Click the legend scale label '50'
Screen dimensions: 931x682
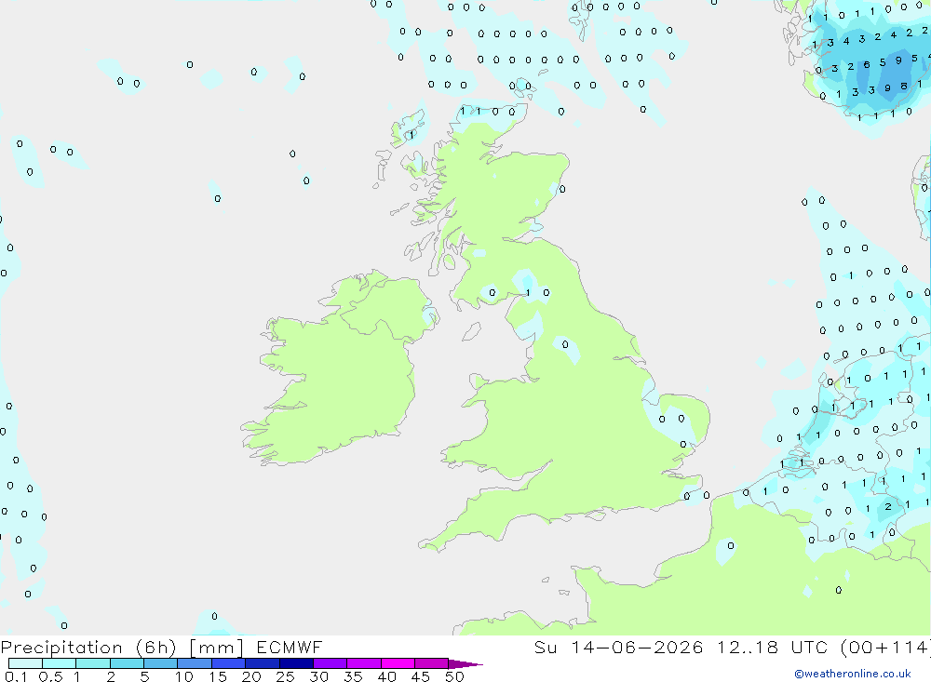[x=454, y=676]
